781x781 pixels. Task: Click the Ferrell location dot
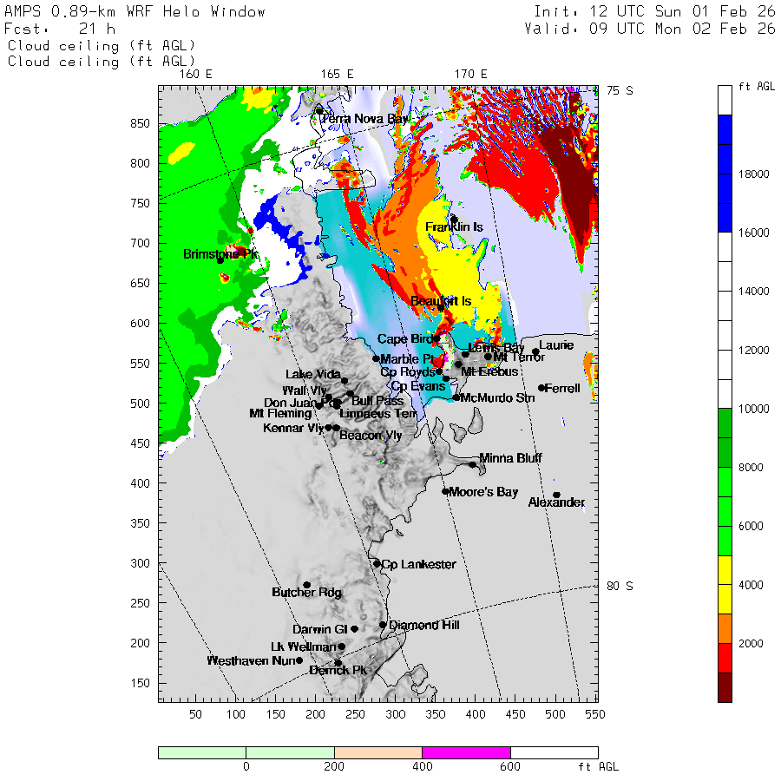[541, 388]
